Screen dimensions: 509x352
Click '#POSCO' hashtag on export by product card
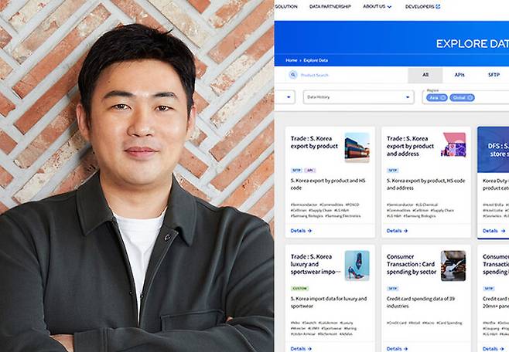click(x=352, y=205)
